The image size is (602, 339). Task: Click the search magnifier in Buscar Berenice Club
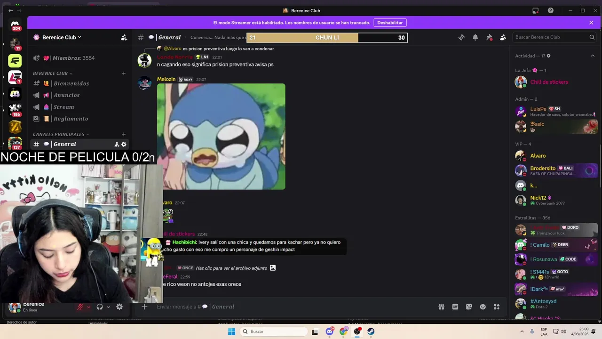(x=592, y=37)
